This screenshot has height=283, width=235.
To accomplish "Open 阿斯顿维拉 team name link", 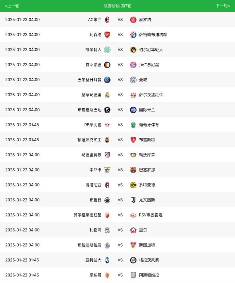I will [149, 275].
